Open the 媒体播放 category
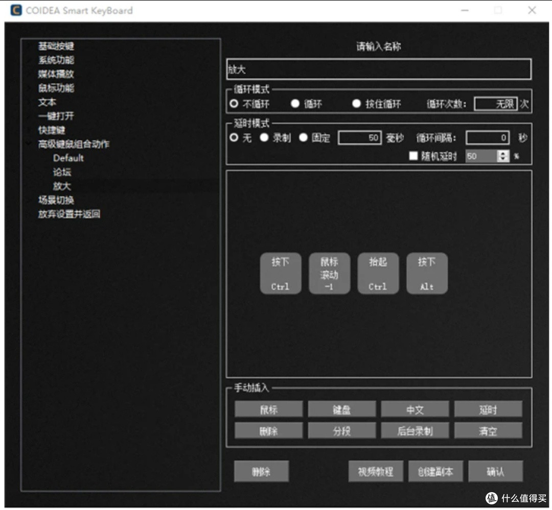Viewport: 552px width, 510px height. point(56,74)
